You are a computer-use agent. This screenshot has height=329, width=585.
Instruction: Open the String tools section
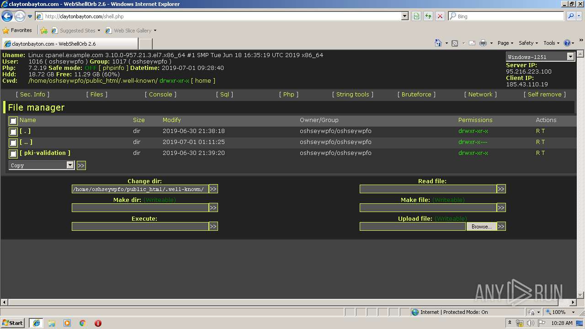[x=353, y=95]
